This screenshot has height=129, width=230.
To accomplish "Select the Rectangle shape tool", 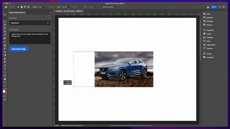I will 5,76.
